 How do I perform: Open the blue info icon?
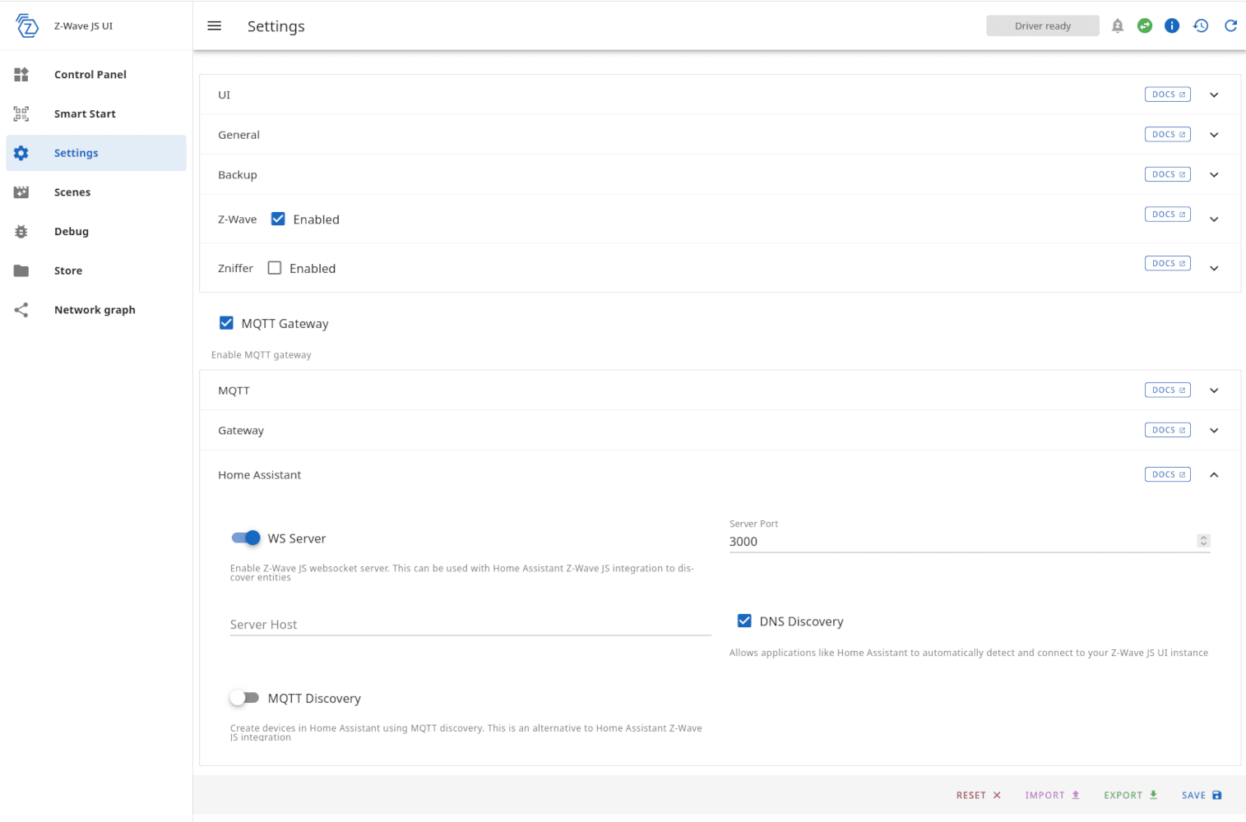click(1172, 26)
